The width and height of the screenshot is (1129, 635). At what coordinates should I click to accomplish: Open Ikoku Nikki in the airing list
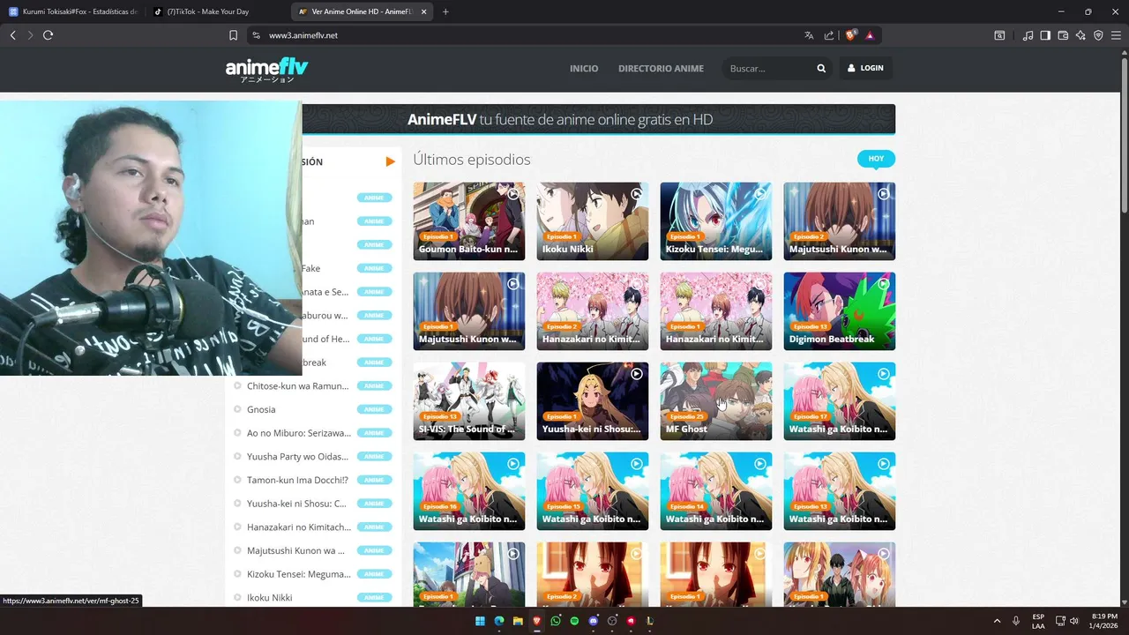270,597
